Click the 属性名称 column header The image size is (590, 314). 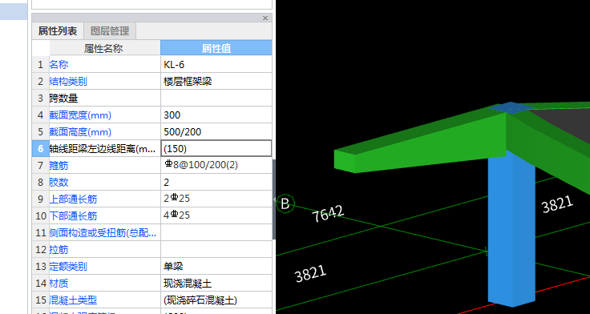[x=104, y=48]
